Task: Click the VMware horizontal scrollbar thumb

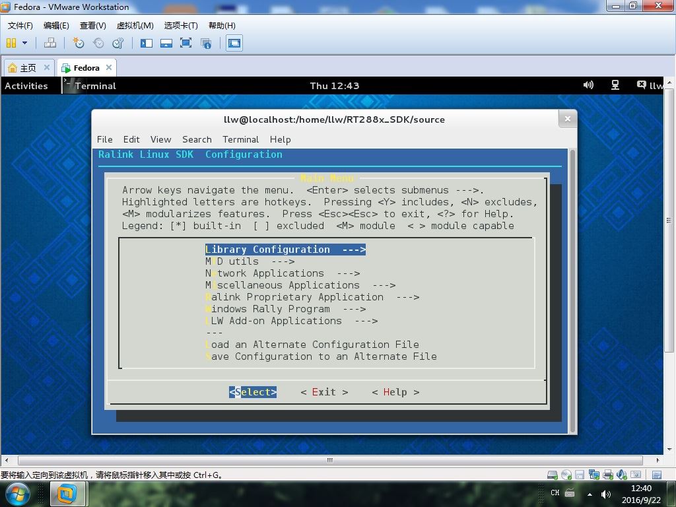Action: click(330, 460)
